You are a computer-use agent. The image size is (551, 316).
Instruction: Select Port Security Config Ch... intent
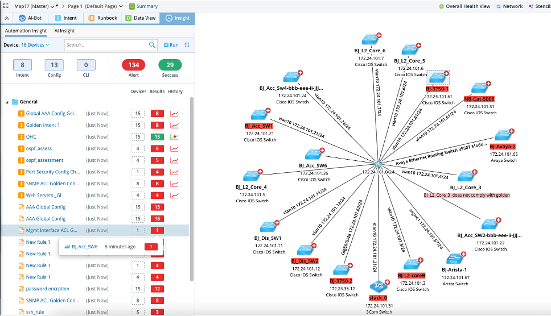(x=53, y=172)
